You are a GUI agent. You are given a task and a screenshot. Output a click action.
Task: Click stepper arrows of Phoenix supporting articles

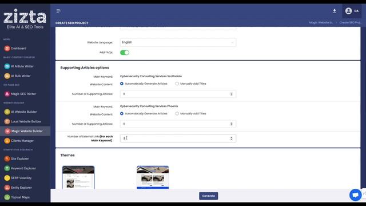(x=231, y=124)
